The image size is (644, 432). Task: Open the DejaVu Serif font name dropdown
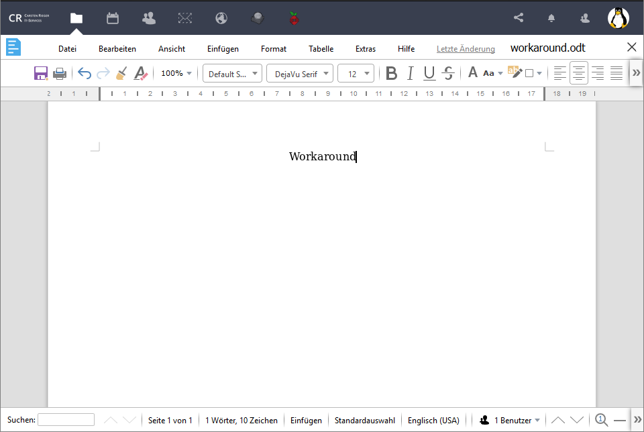coord(300,73)
